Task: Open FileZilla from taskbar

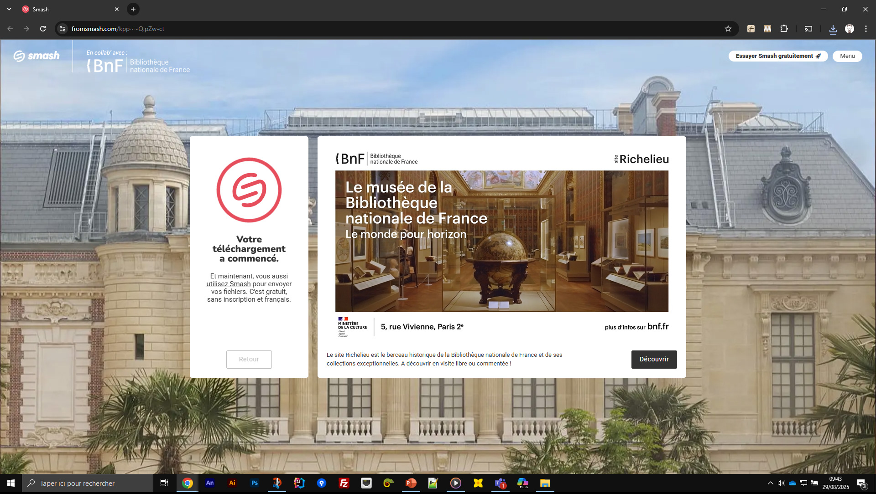Action: 344,483
